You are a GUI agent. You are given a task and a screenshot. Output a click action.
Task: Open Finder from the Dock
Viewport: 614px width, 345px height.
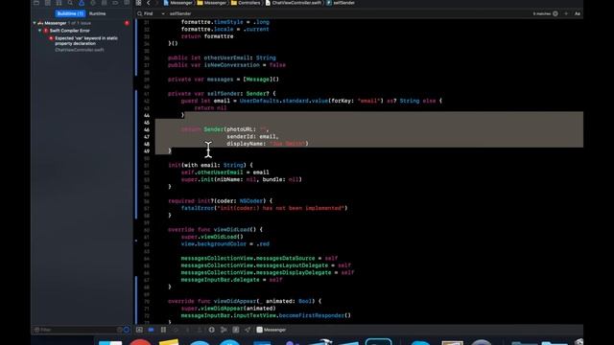tap(110, 343)
